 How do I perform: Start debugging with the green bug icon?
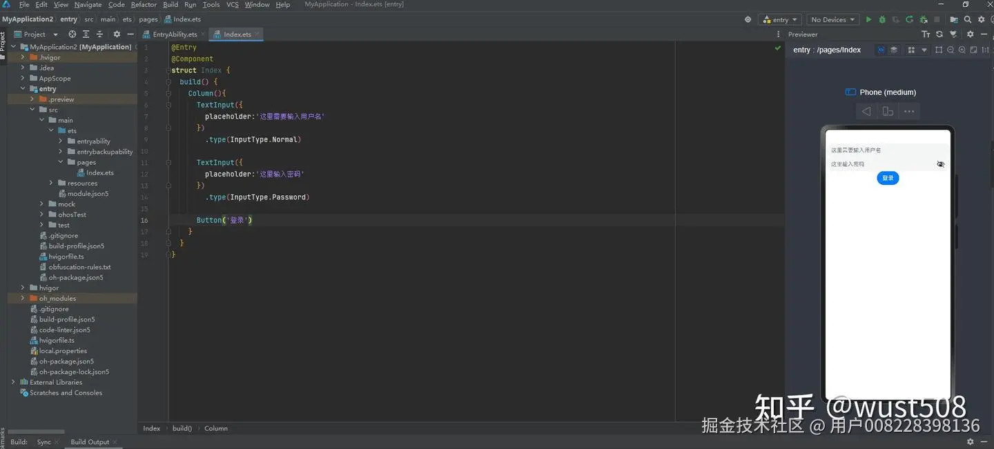click(x=882, y=20)
